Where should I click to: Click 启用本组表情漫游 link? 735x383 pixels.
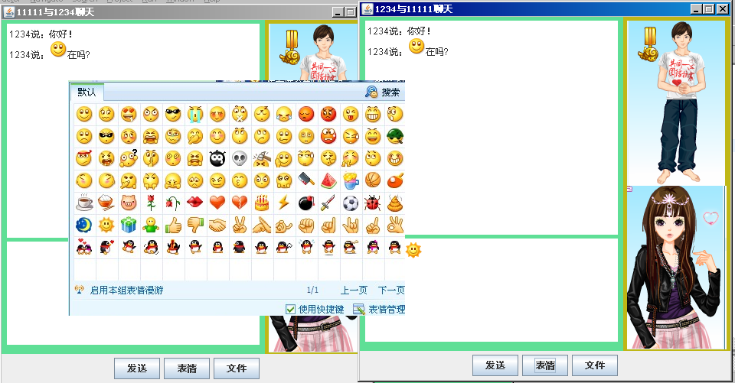(x=126, y=290)
